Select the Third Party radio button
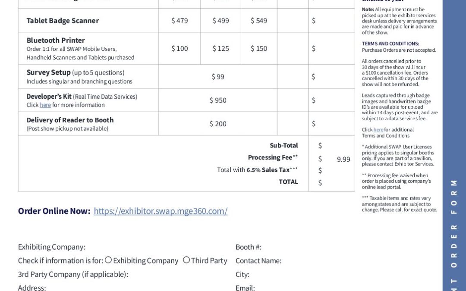Screen dimensions: 466x291 click(x=186, y=260)
